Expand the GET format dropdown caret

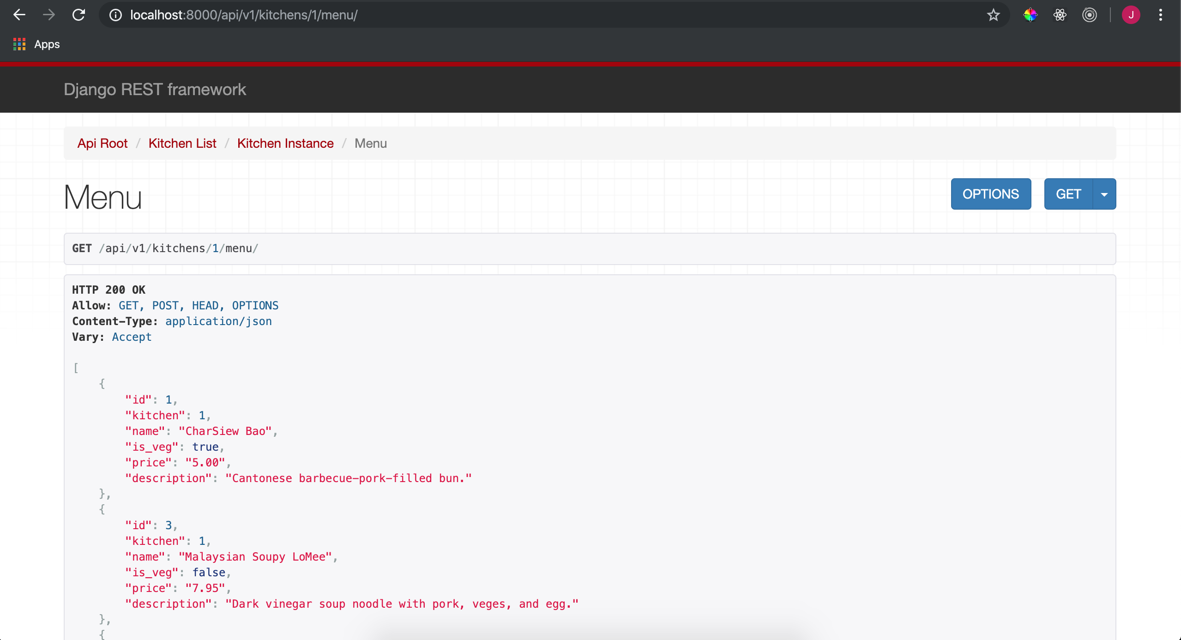click(1104, 194)
